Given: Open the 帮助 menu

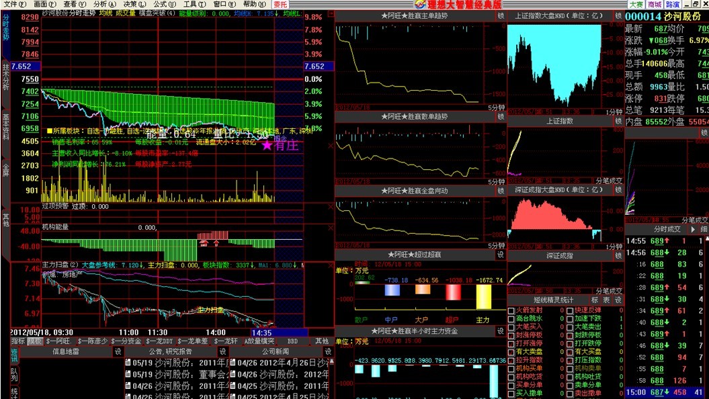Looking at the screenshot, I should pyautogui.click(x=255, y=4).
